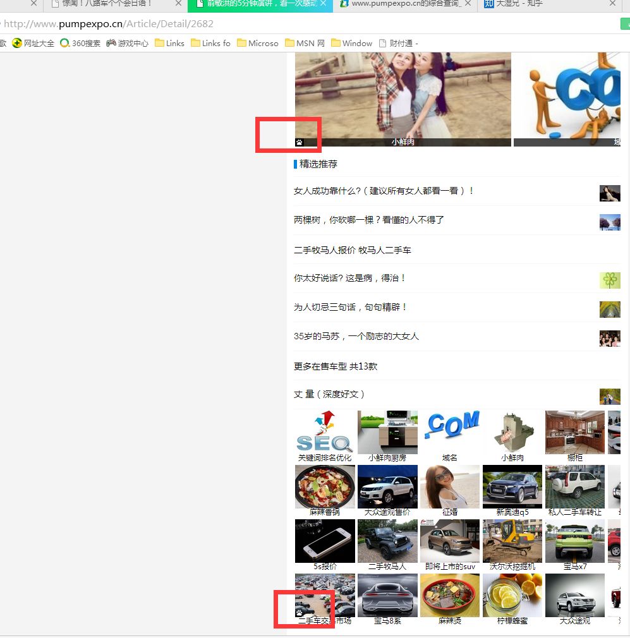Open the Window bookmarks folder
Image resolution: width=630 pixels, height=638 pixels.
351,43
